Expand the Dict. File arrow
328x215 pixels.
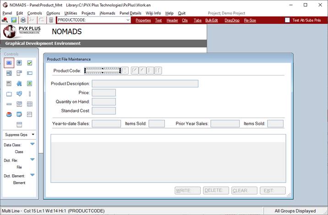point(32,160)
